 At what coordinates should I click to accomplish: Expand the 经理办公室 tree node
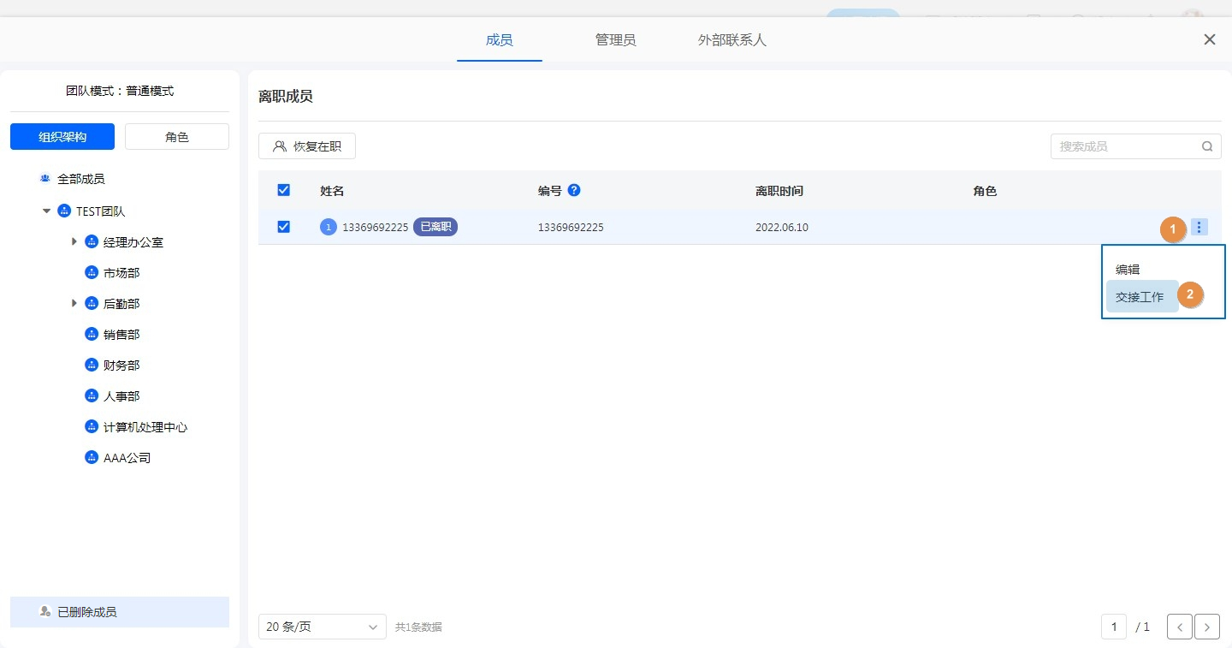tap(74, 242)
